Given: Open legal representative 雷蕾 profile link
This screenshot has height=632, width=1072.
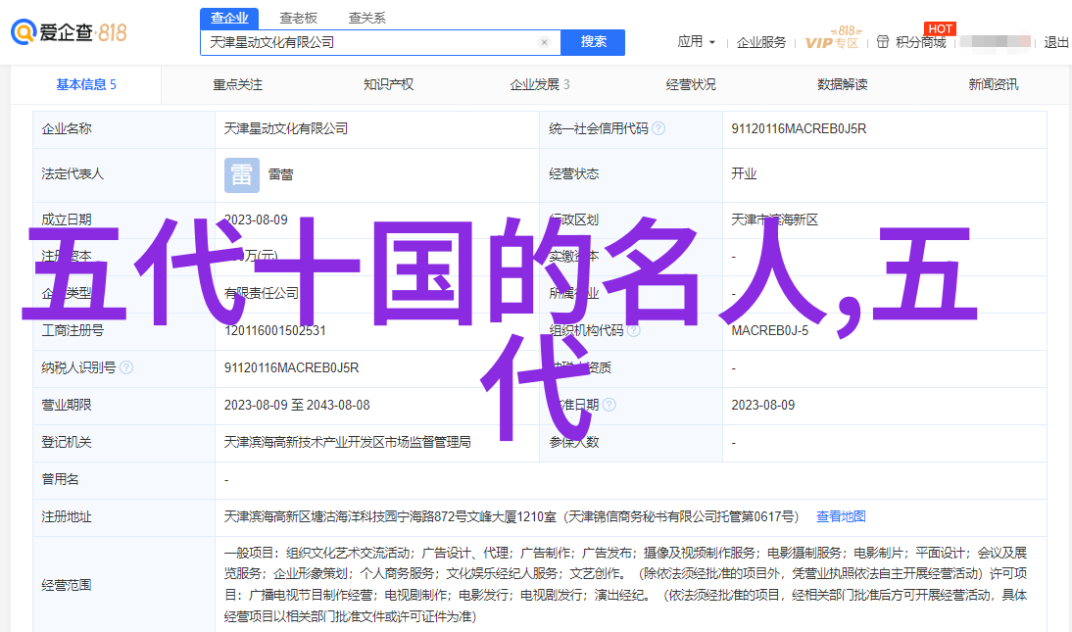Looking at the screenshot, I should (280, 175).
